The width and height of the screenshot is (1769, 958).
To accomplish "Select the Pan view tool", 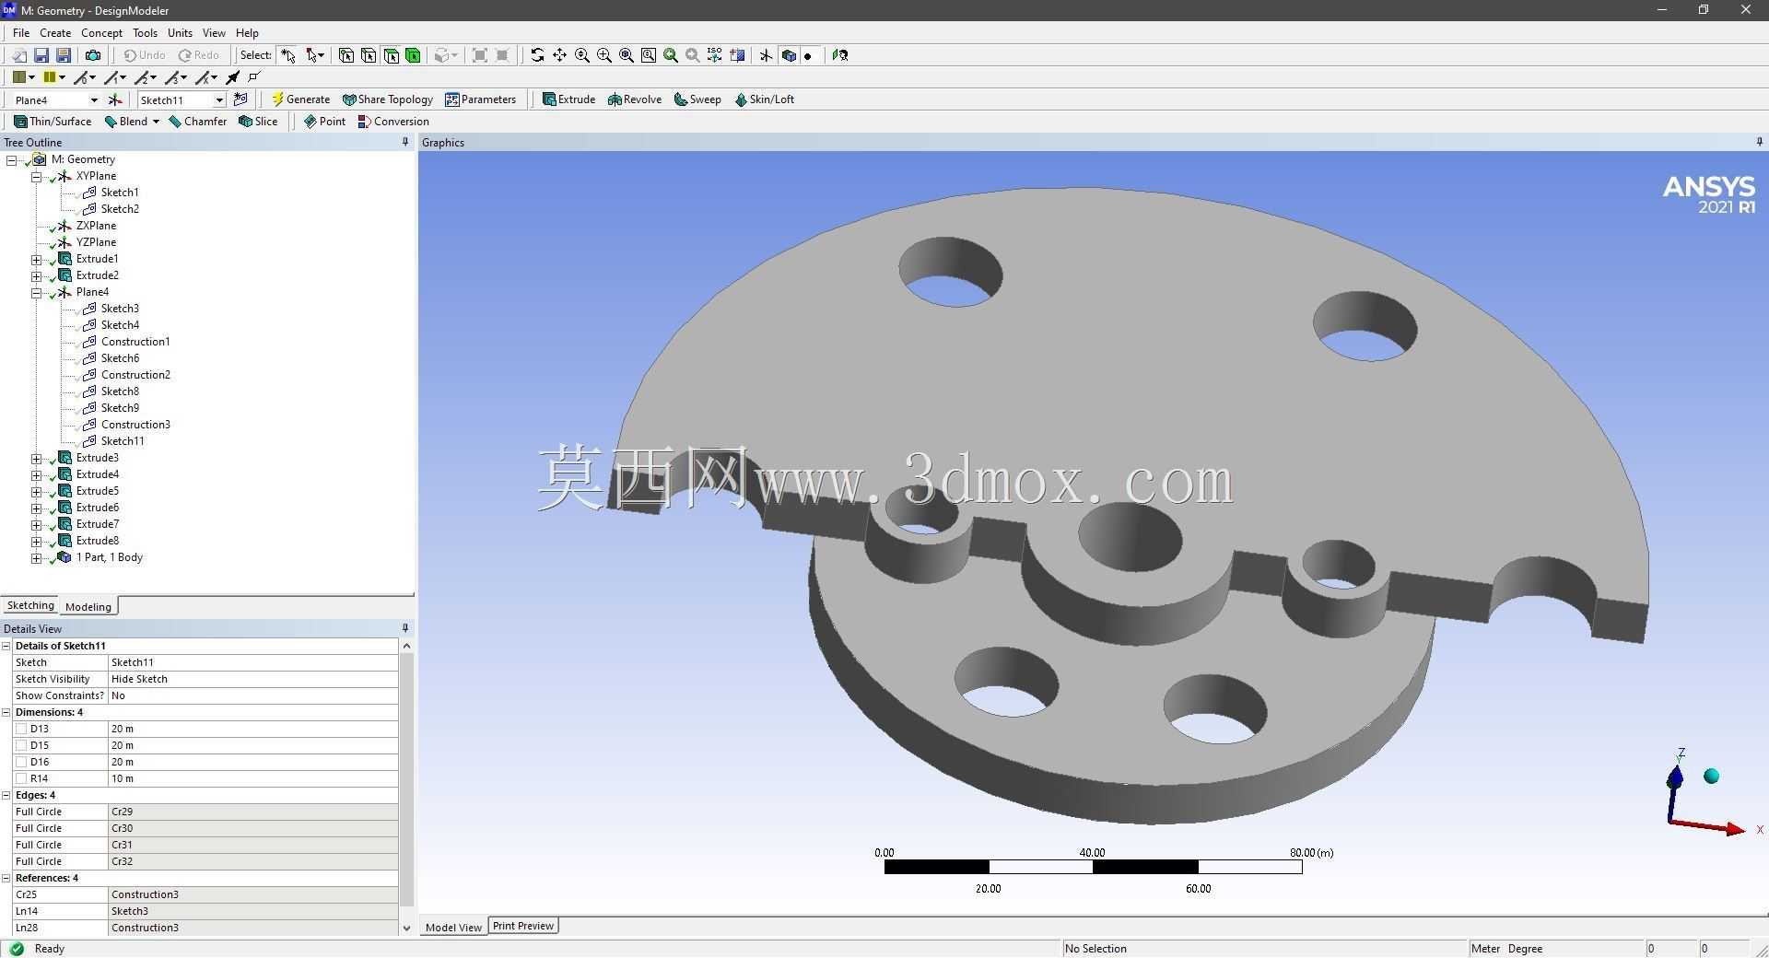I will (x=559, y=55).
